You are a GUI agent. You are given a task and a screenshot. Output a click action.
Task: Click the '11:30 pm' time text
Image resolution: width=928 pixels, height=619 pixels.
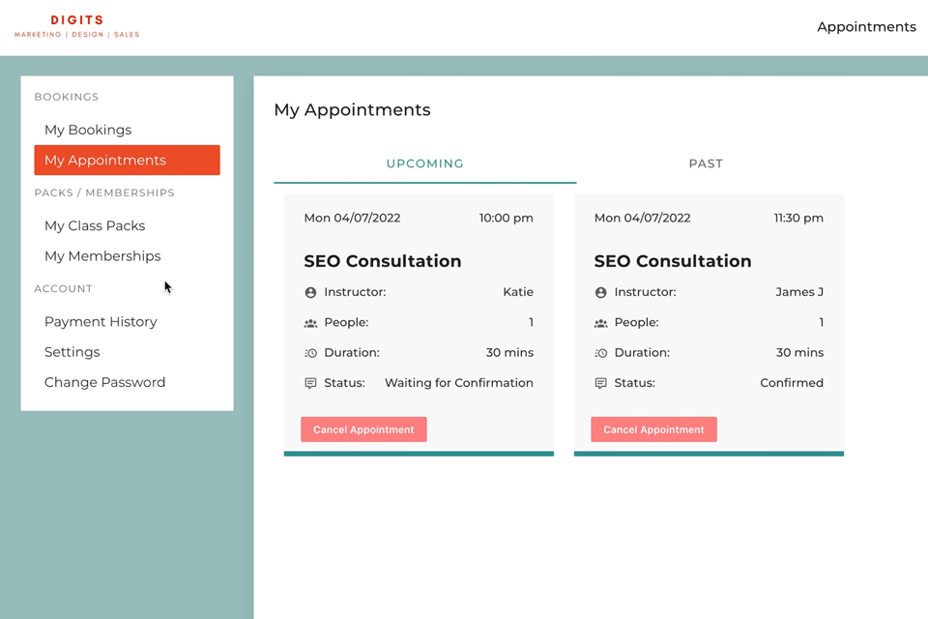798,218
